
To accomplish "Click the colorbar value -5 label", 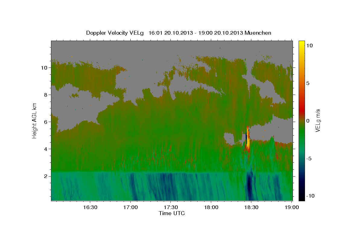I will point(309,158).
